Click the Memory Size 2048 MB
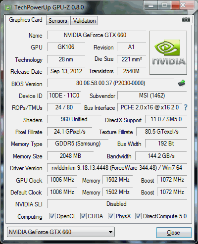Image resolution: width=198 pixels, height=244 pixels. click(70, 156)
